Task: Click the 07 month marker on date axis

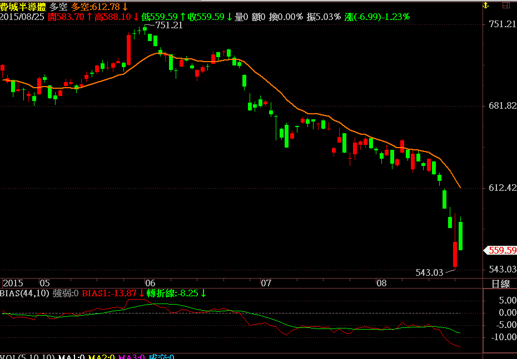Action: pyautogui.click(x=265, y=283)
